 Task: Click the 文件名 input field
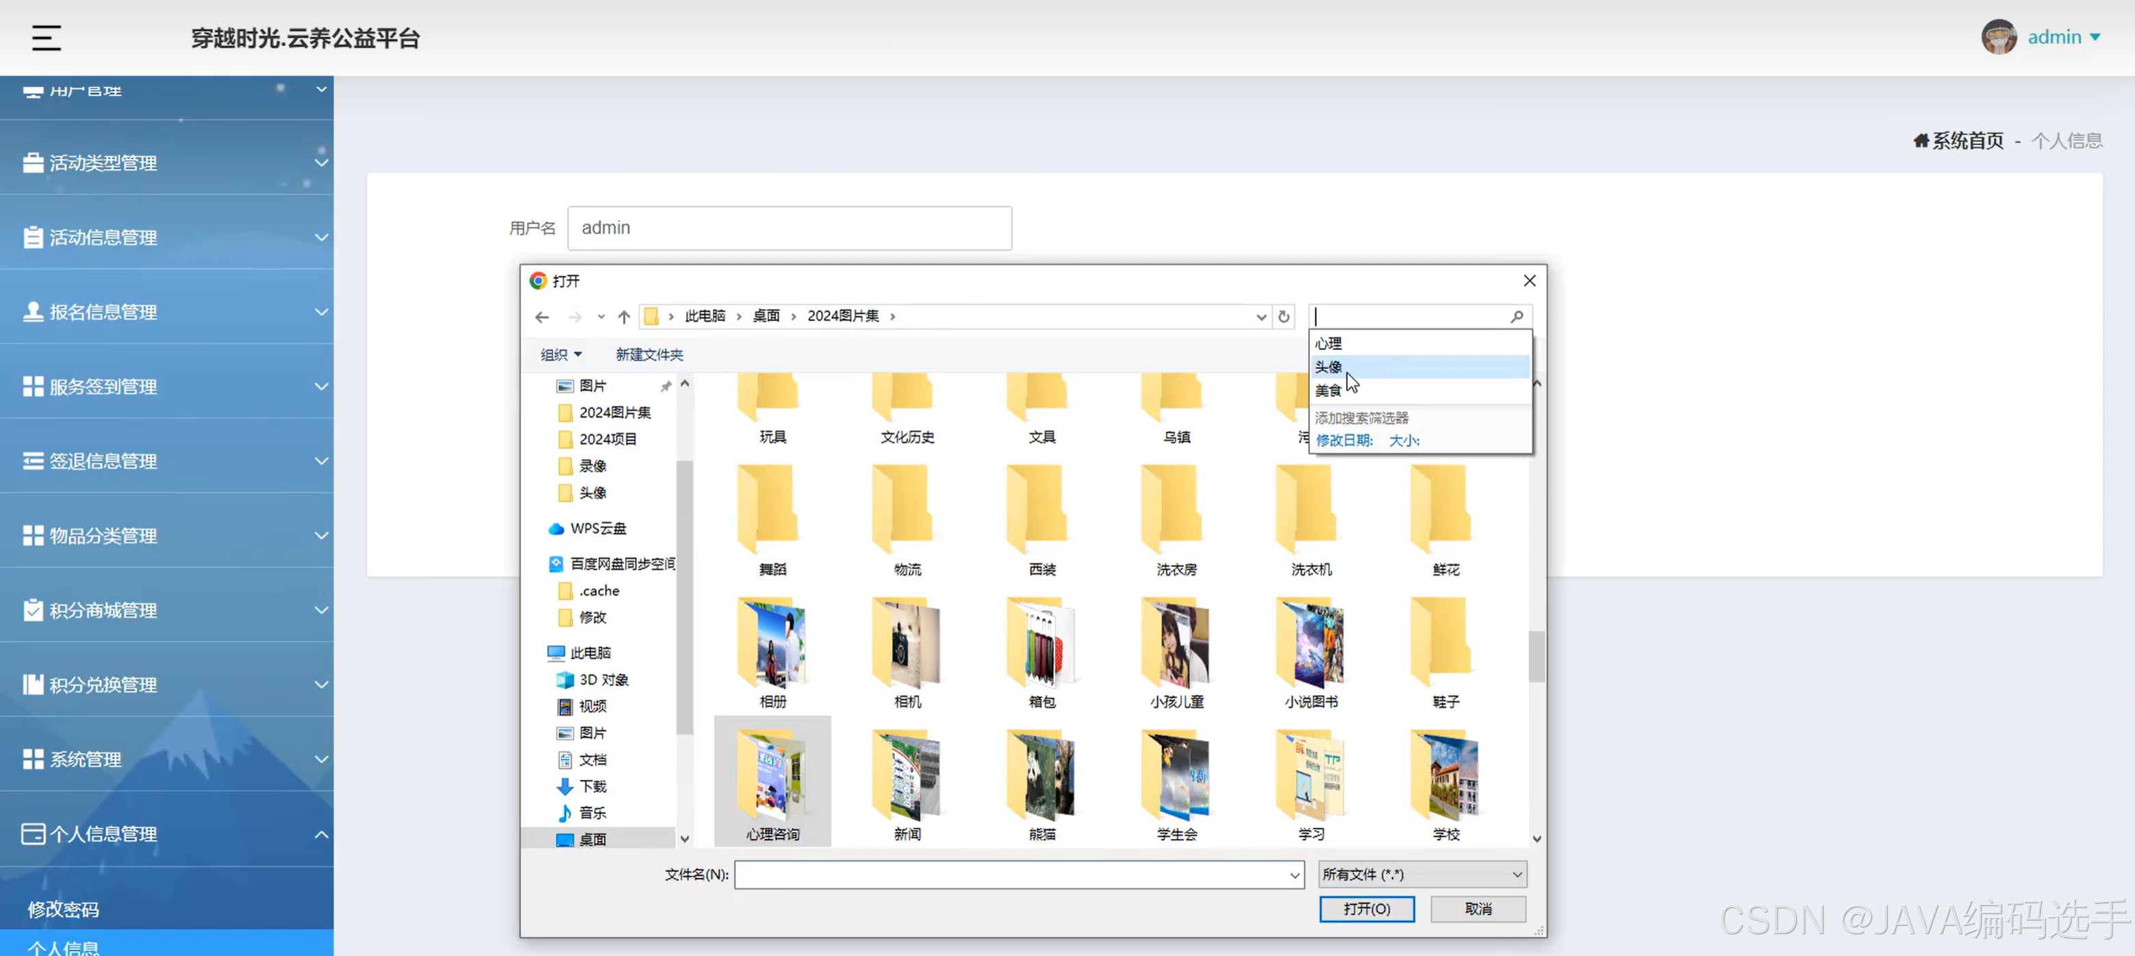1011,874
